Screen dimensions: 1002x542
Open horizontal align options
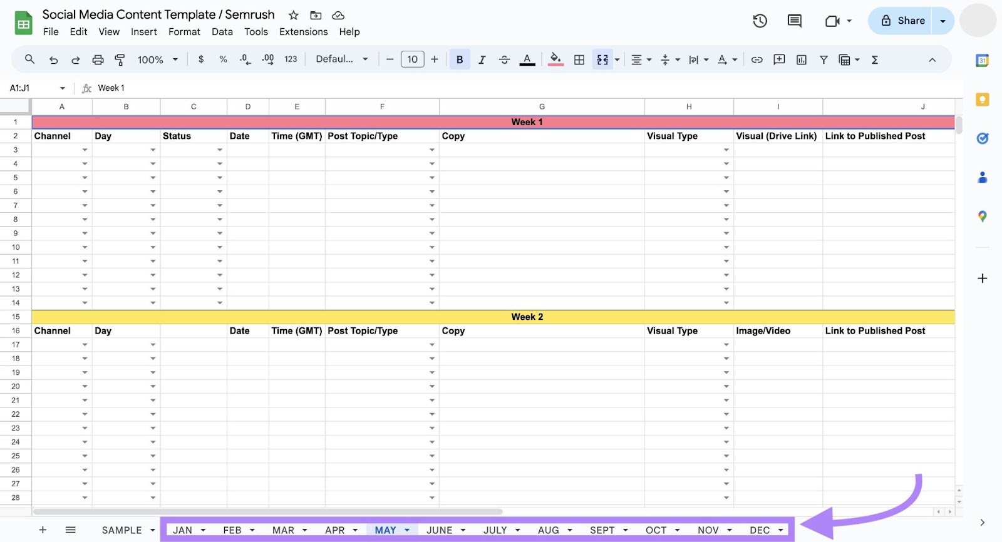[x=641, y=59]
